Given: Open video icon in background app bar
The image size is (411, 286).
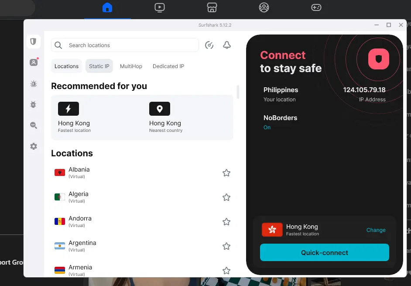Looking at the screenshot, I should [160, 7].
